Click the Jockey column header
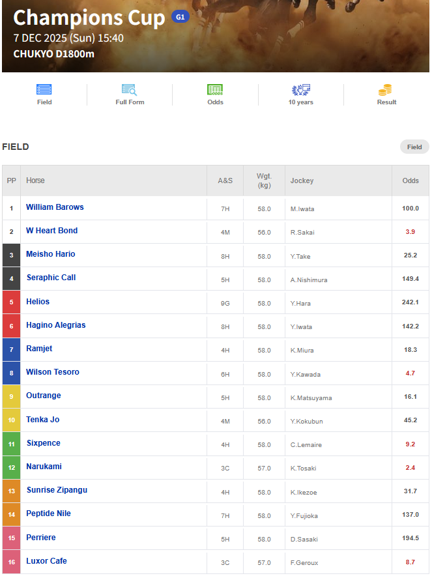Screen dimensions: 432x578 click(338, 181)
